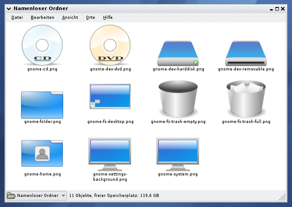Select the gnome-cd.png disc icon

[42, 45]
